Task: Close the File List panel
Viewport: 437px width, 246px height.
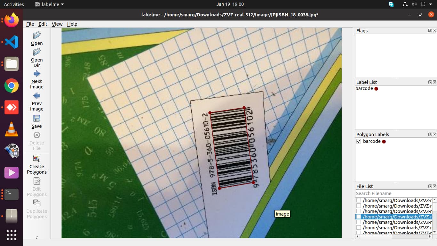Action: pos(434,186)
